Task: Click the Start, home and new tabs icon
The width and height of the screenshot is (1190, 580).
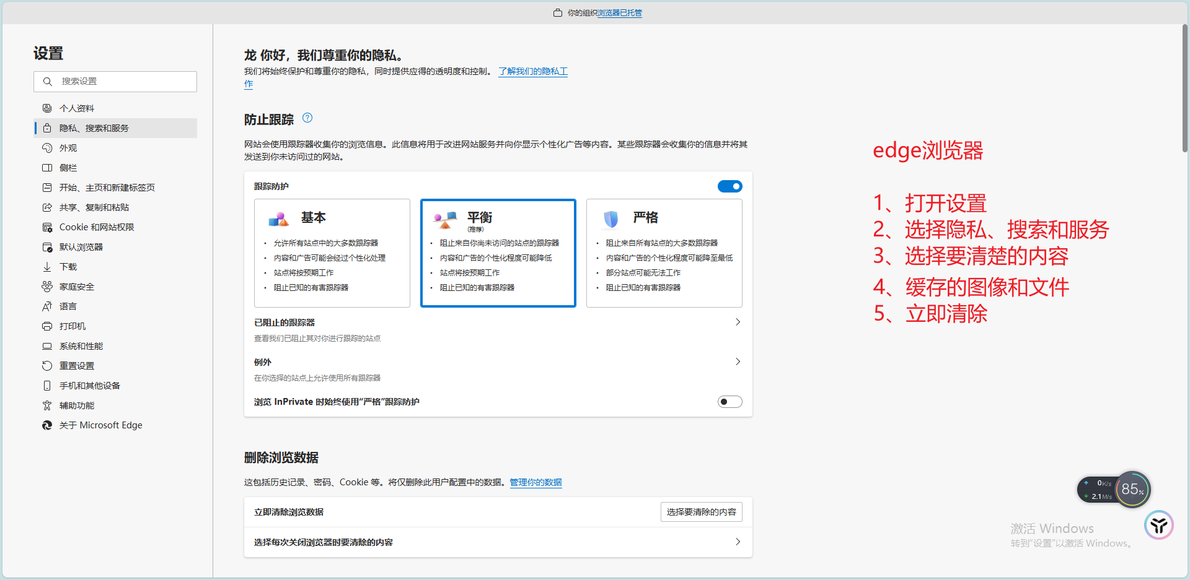Action: [x=47, y=188]
